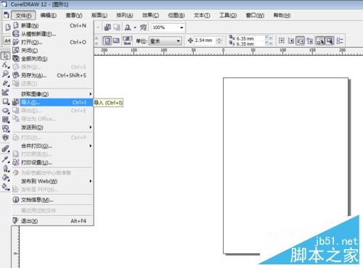Image resolution: width=363 pixels, height=268 pixels.
Task: Select the Rectangle tool
Action: [6, 101]
